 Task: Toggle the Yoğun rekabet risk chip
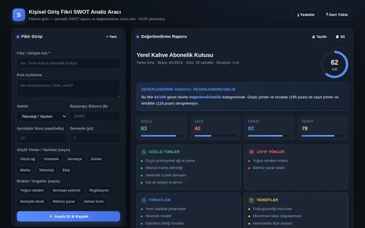[32, 190]
